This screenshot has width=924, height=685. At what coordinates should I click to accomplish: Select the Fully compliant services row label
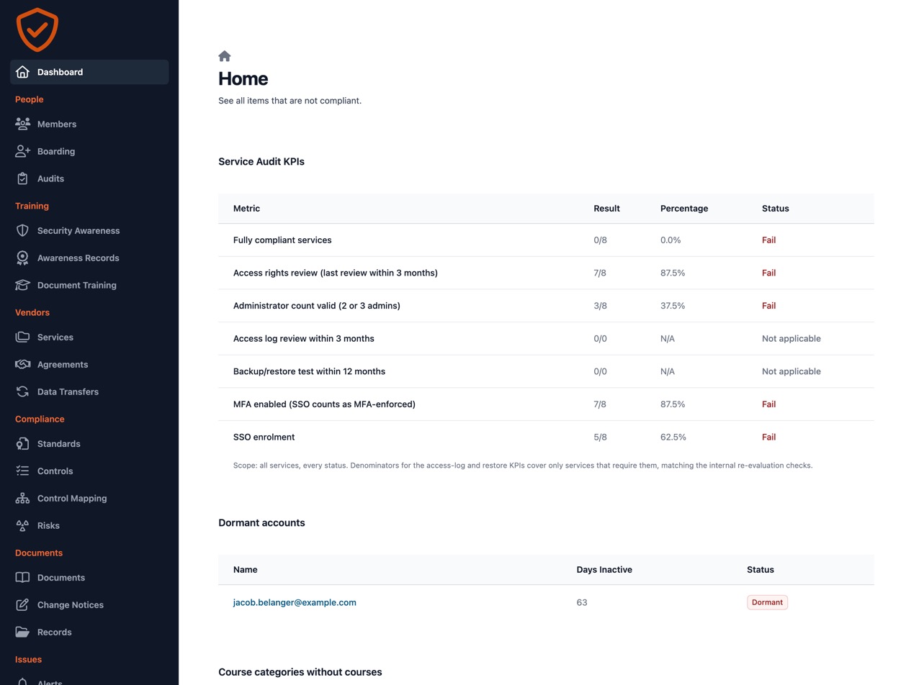(282, 240)
